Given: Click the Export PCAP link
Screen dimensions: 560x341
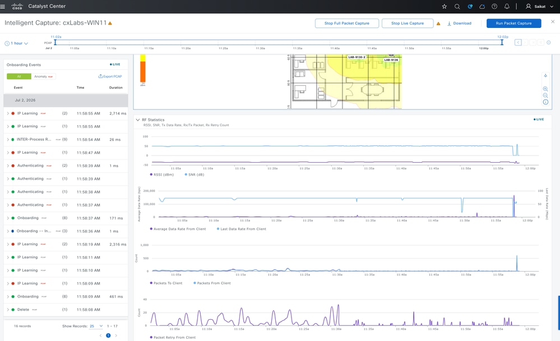Looking at the screenshot, I should (x=110, y=76).
